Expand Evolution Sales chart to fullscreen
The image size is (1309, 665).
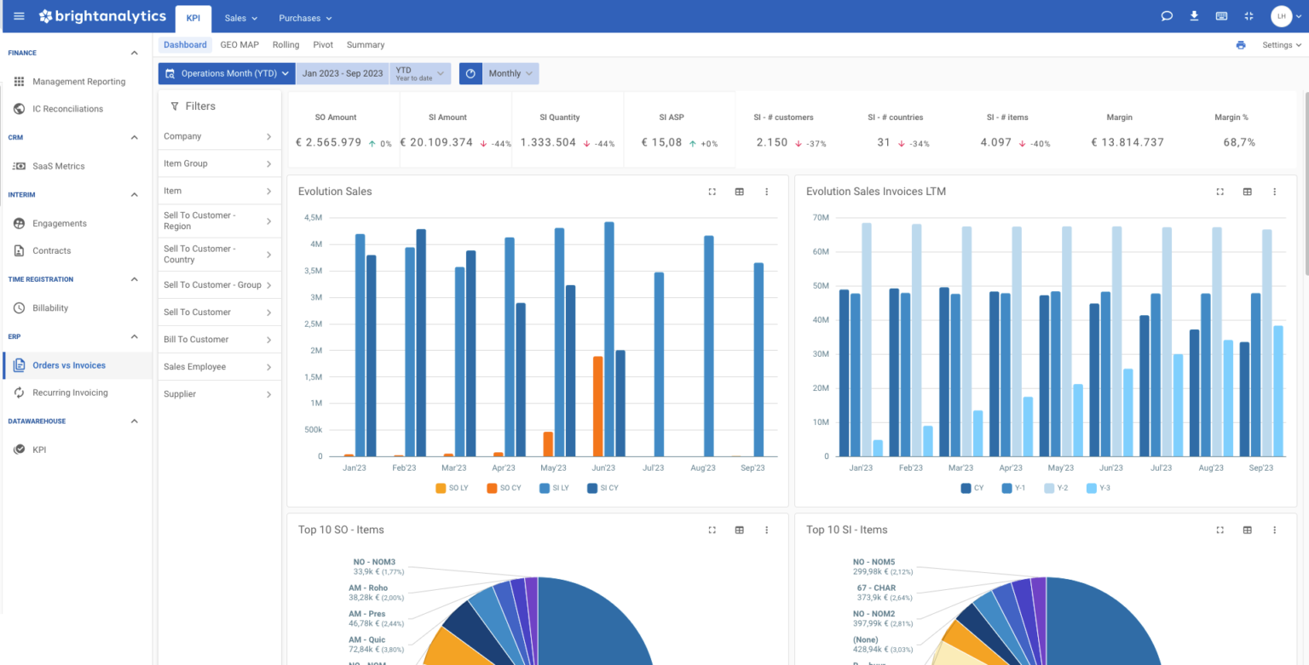tap(712, 192)
